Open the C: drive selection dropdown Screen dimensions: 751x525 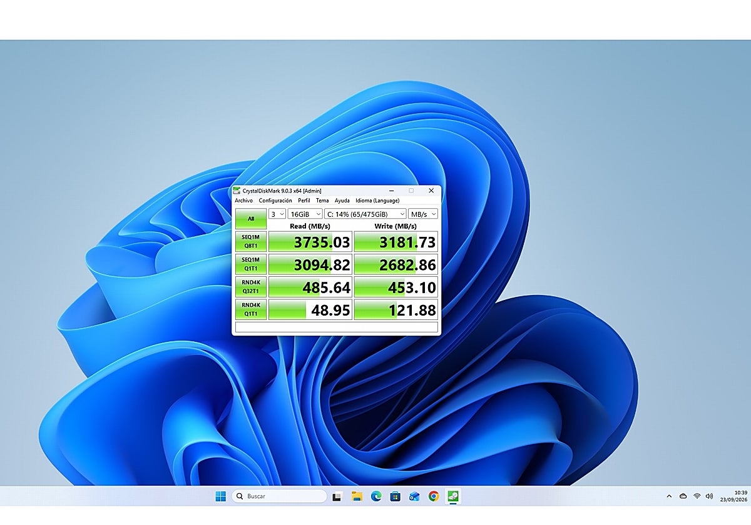click(365, 214)
